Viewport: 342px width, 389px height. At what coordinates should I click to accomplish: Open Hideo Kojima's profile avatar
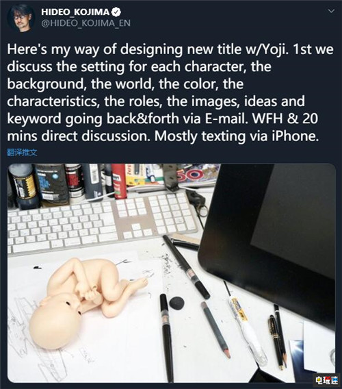pos(21,18)
